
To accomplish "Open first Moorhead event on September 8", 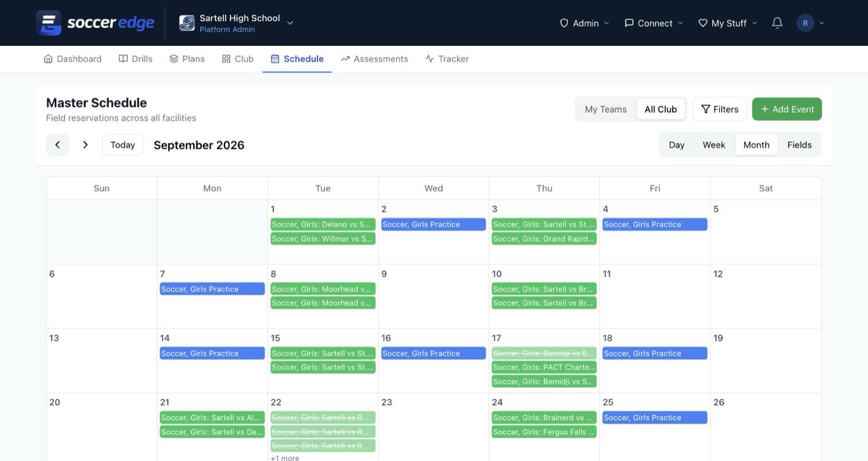I will [x=323, y=289].
